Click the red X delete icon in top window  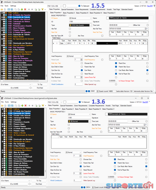tap(25, 9)
